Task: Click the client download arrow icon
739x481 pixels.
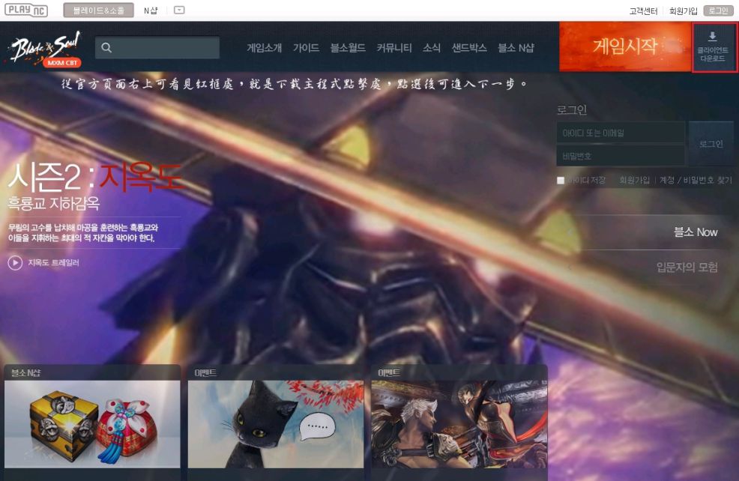Action: 712,36
